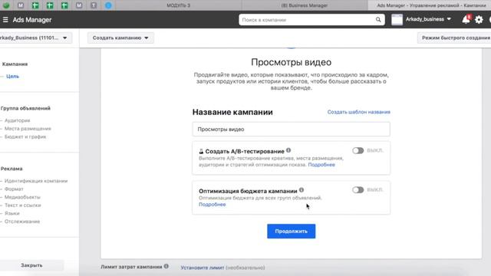Open Языки in the sidebar
The width and height of the screenshot is (491, 276).
(12, 213)
